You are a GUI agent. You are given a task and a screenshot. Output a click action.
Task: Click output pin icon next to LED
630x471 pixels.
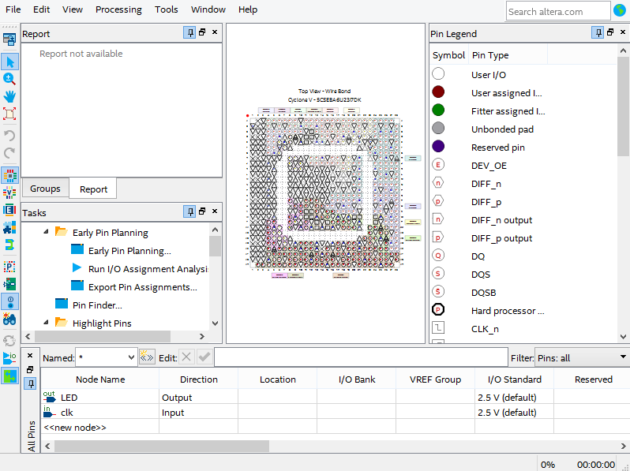[50, 398]
